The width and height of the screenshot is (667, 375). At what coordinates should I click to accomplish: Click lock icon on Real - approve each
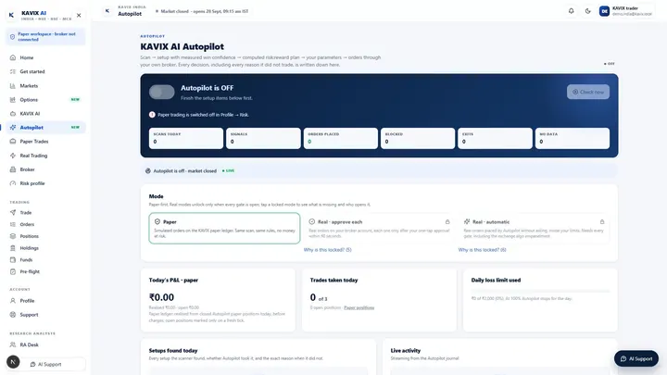coord(447,221)
